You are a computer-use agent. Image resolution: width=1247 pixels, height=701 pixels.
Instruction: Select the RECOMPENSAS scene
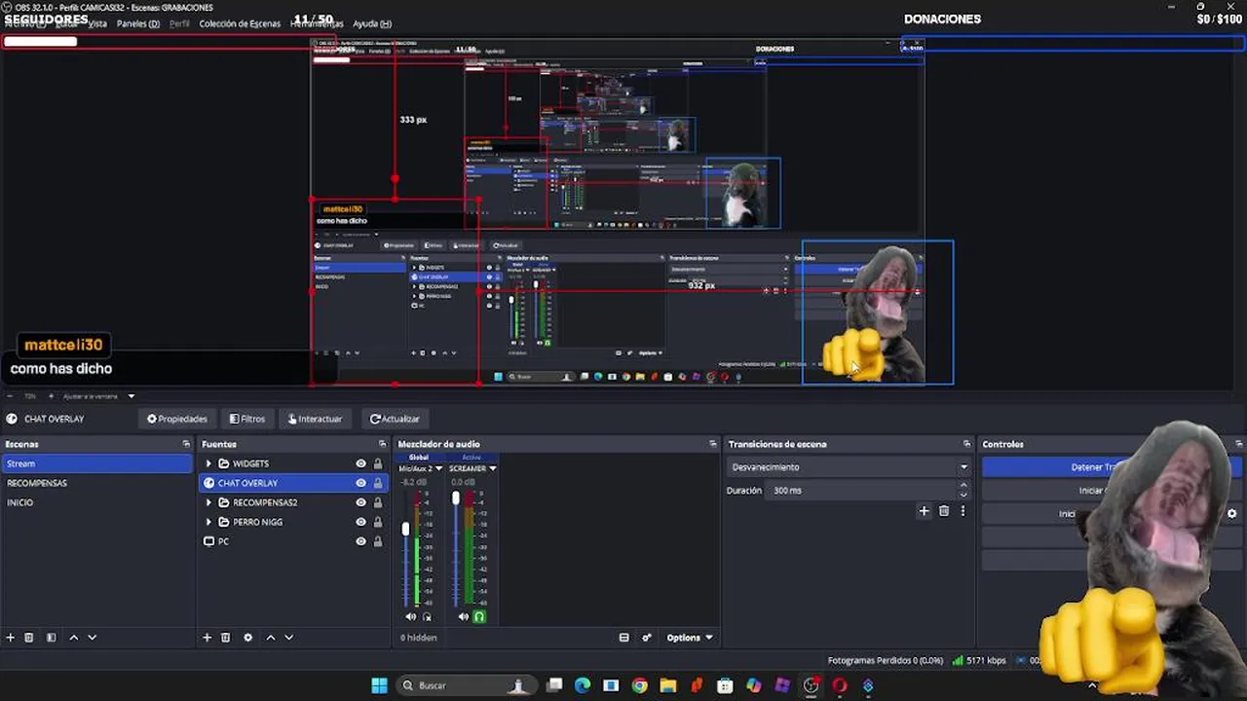[37, 483]
